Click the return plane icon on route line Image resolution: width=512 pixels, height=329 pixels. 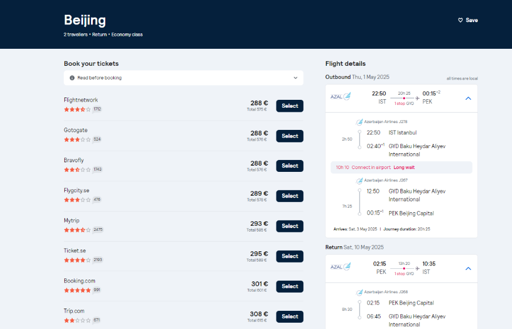tap(418, 268)
